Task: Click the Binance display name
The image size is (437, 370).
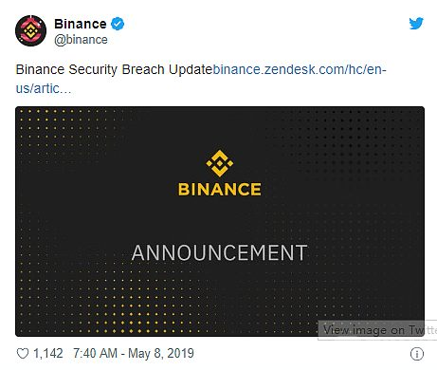Action: pyautogui.click(x=81, y=24)
